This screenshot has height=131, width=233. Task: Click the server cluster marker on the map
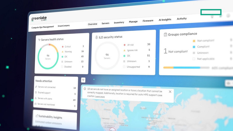112,129
